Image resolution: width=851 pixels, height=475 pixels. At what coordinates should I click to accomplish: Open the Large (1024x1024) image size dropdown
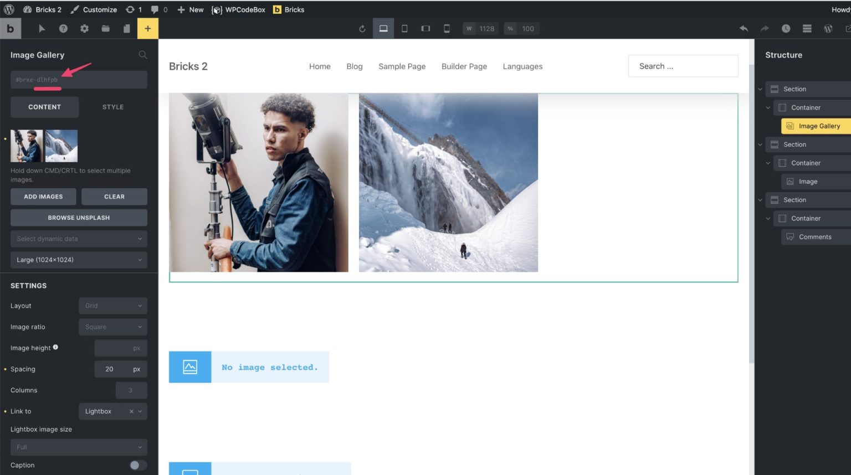(78, 260)
